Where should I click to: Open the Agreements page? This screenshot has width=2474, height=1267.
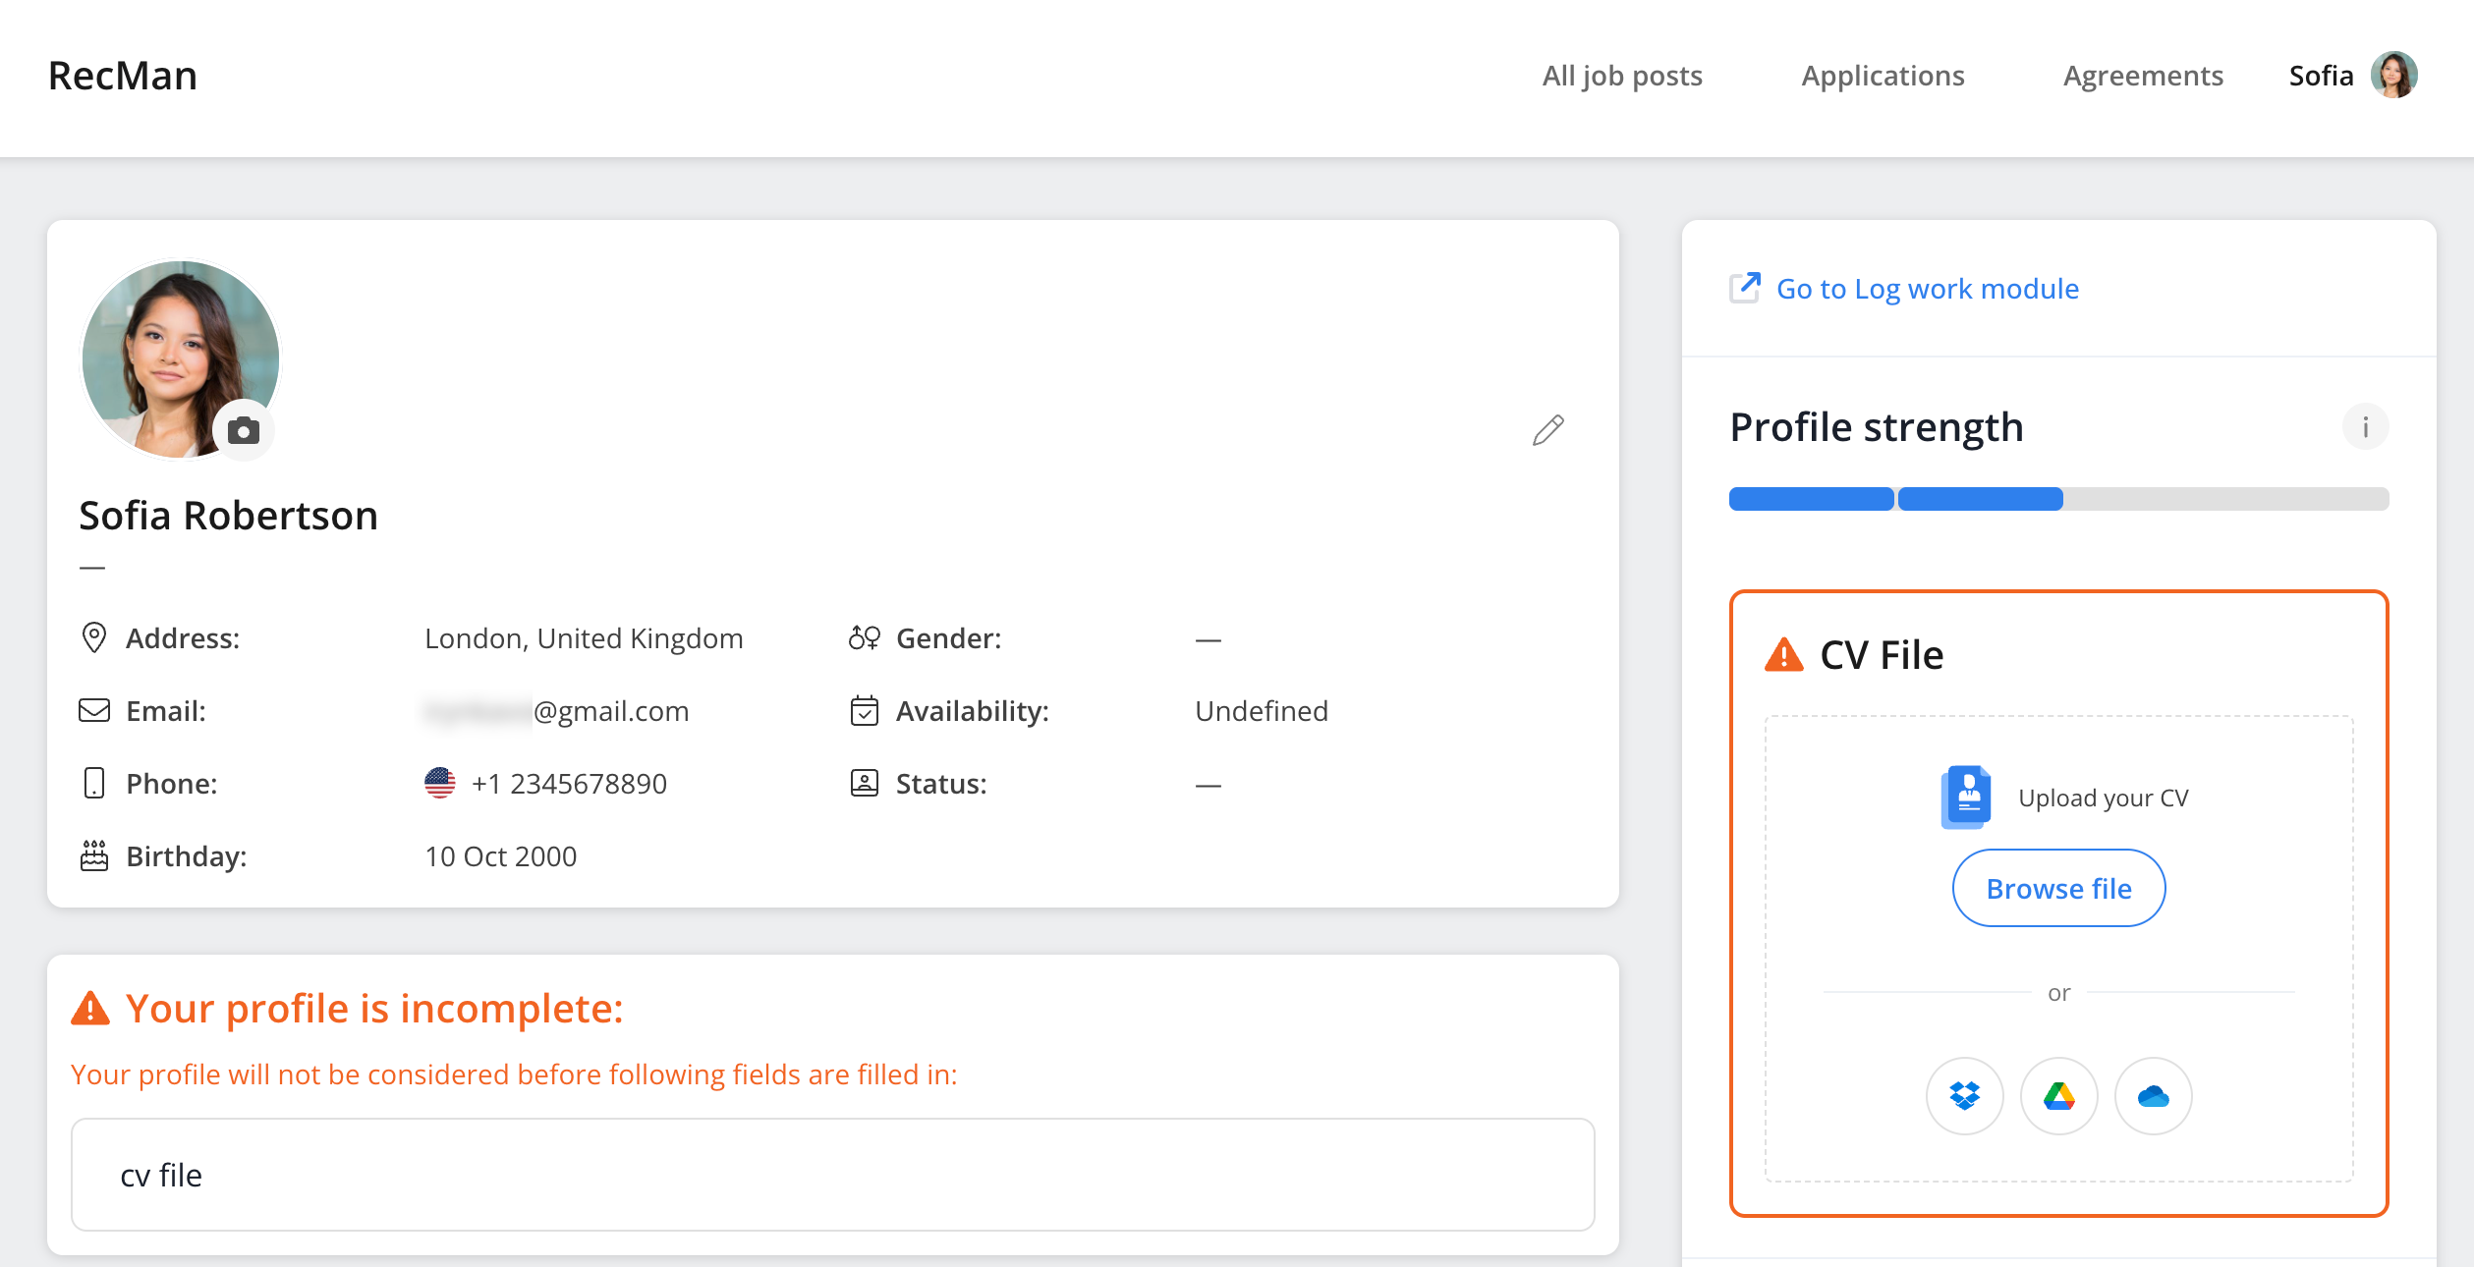(x=2143, y=76)
